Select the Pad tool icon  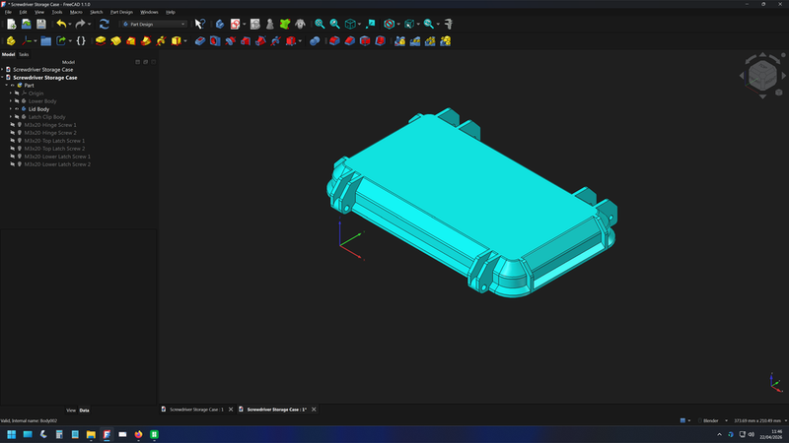(101, 41)
